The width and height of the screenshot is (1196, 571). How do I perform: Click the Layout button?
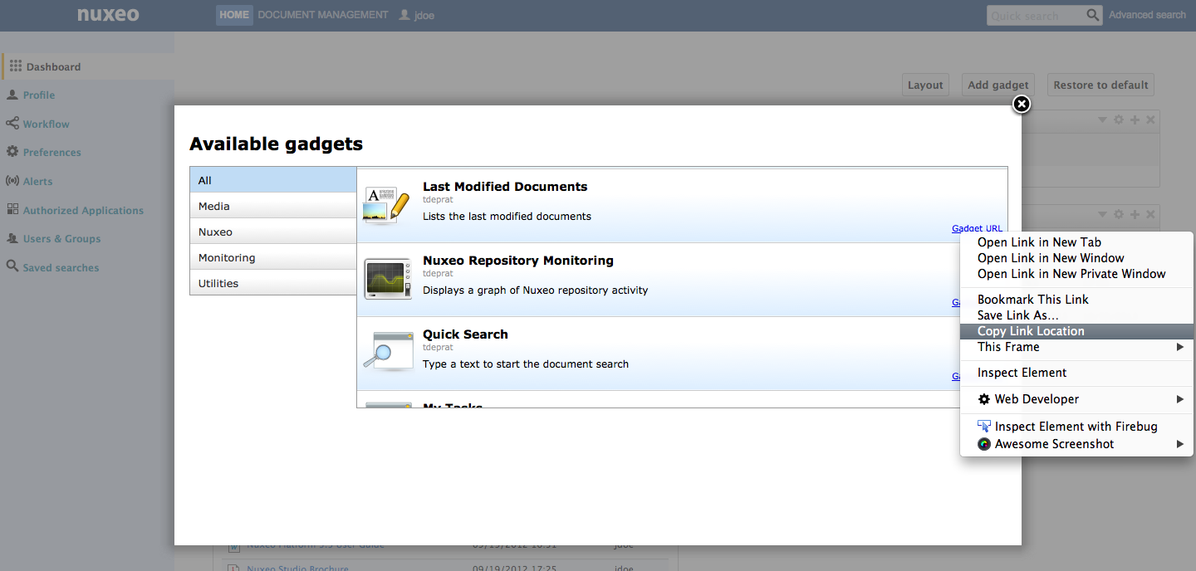click(x=925, y=85)
